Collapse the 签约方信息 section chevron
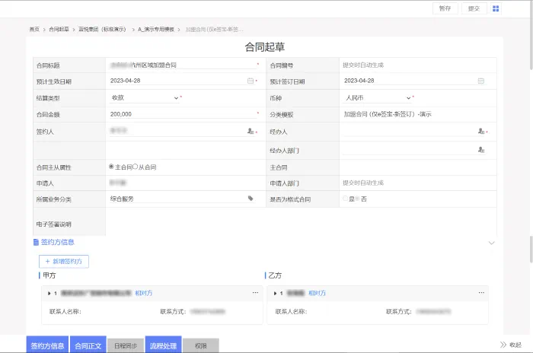Screen dimensions: 533x353 pyautogui.click(x=491, y=243)
